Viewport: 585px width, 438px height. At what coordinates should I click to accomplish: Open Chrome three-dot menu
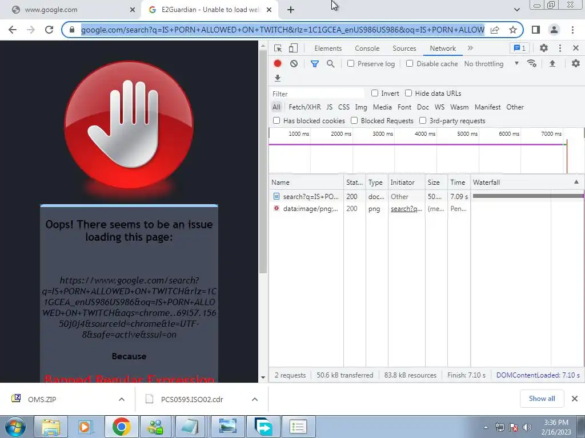pyautogui.click(x=572, y=30)
